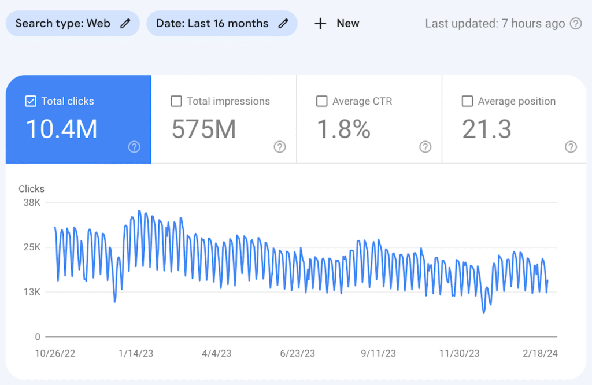This screenshot has width=592, height=385.
Task: View help for the Average CTR metric
Action: [425, 147]
